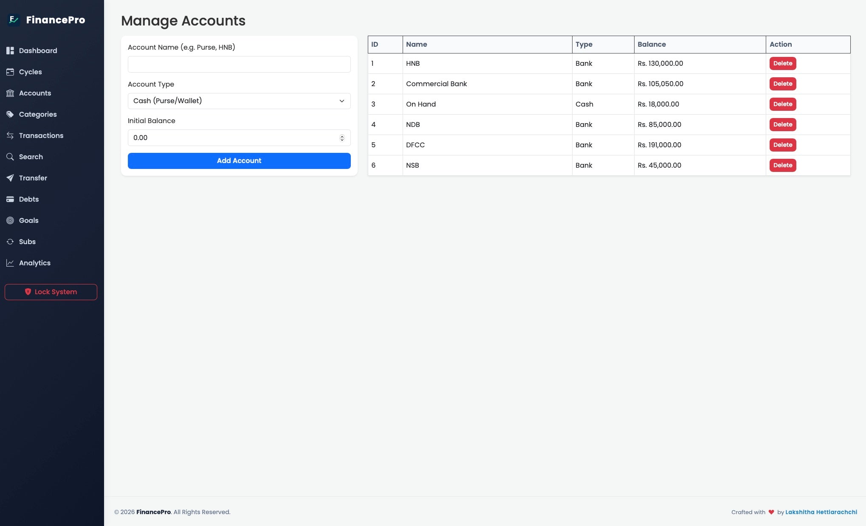The height and width of the screenshot is (526, 866).
Task: Open the Lakshitha Hettiarachchi link
Action: click(x=821, y=512)
